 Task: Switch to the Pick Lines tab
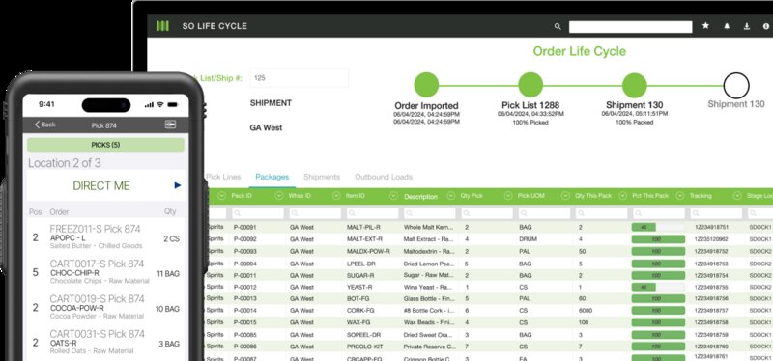pos(223,177)
